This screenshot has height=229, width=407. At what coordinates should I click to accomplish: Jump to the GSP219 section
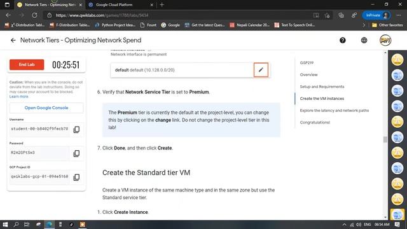307,63
